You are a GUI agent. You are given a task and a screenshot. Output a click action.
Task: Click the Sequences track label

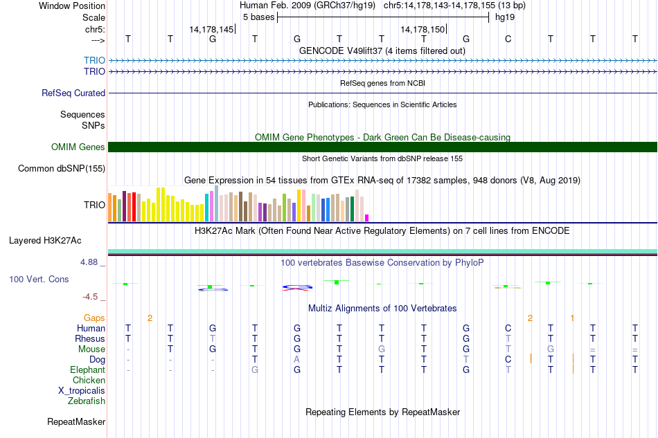[82, 114]
